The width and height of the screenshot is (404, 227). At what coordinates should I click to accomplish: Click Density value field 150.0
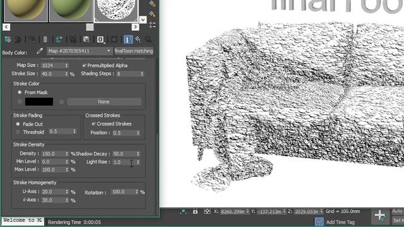[53, 154]
